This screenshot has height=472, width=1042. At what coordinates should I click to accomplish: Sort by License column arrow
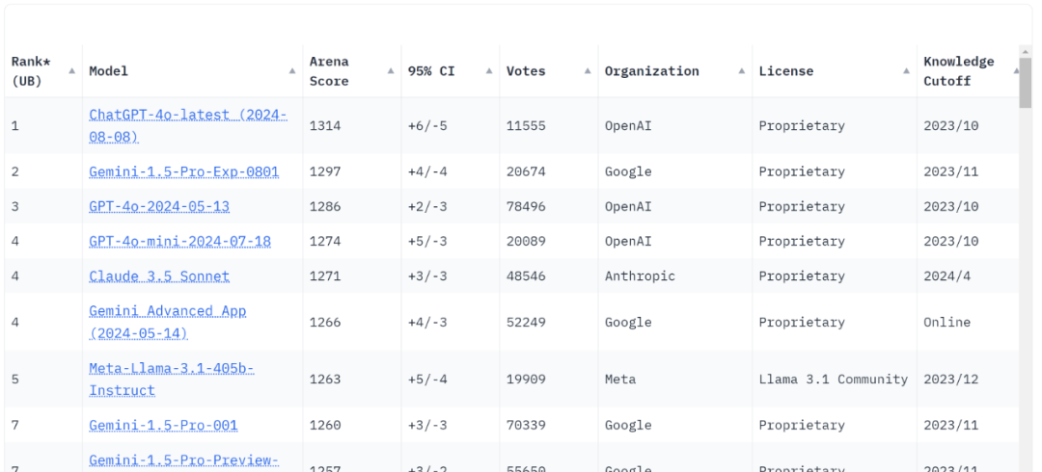pyautogui.click(x=906, y=71)
